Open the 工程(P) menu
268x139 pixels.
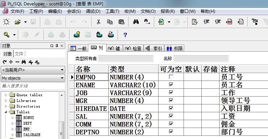point(36,11)
